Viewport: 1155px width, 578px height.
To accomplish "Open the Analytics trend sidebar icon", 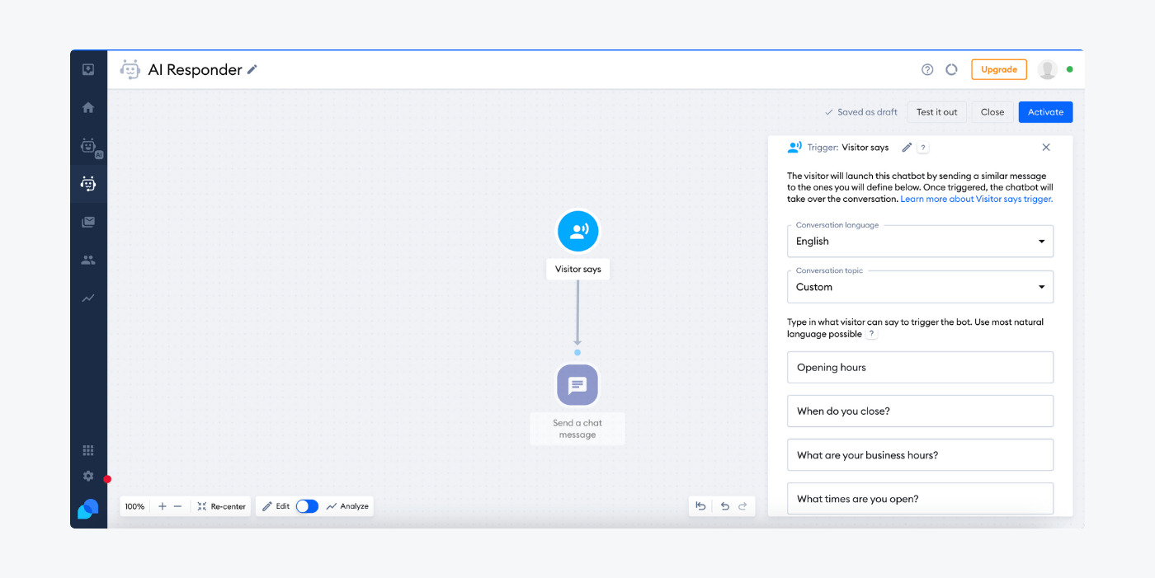I will (x=88, y=298).
